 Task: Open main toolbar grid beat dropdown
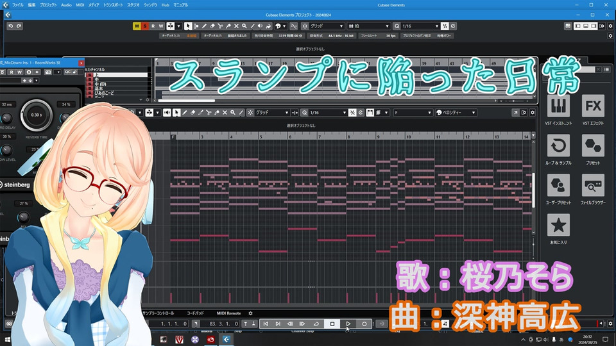pos(369,26)
